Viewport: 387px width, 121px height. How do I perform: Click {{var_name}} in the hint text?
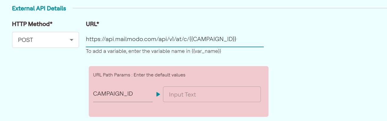click(206, 51)
